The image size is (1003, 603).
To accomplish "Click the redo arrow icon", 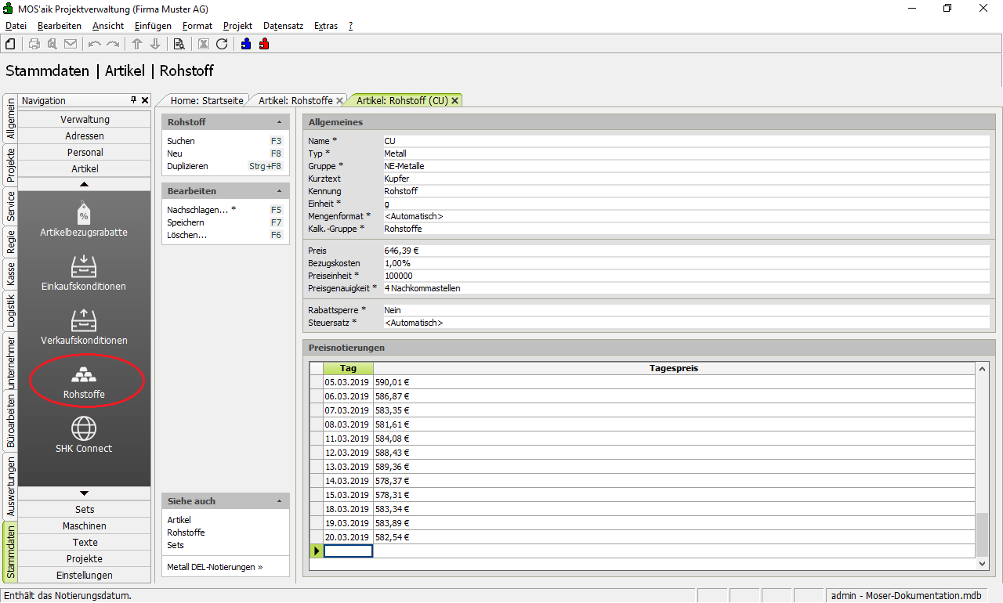I will 113,44.
